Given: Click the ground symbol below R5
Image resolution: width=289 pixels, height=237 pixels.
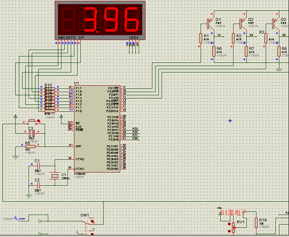Looking at the screenshot, I should [x=16, y=157].
